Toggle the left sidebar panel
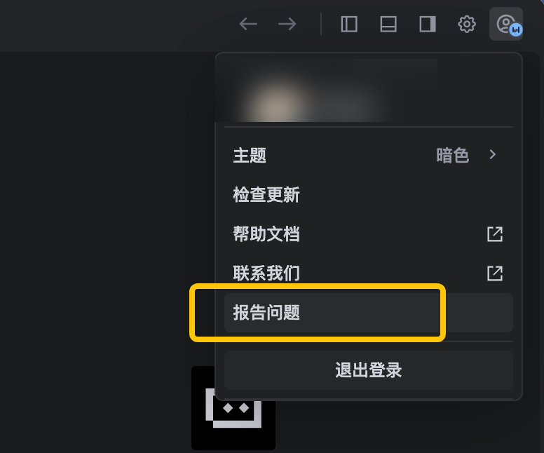Viewport: 544px width, 453px height. 349,25
